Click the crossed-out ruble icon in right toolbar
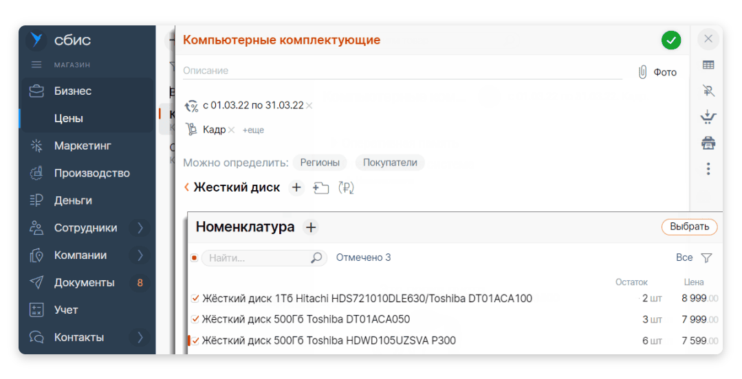The height and width of the screenshot is (379, 742). pos(708,91)
